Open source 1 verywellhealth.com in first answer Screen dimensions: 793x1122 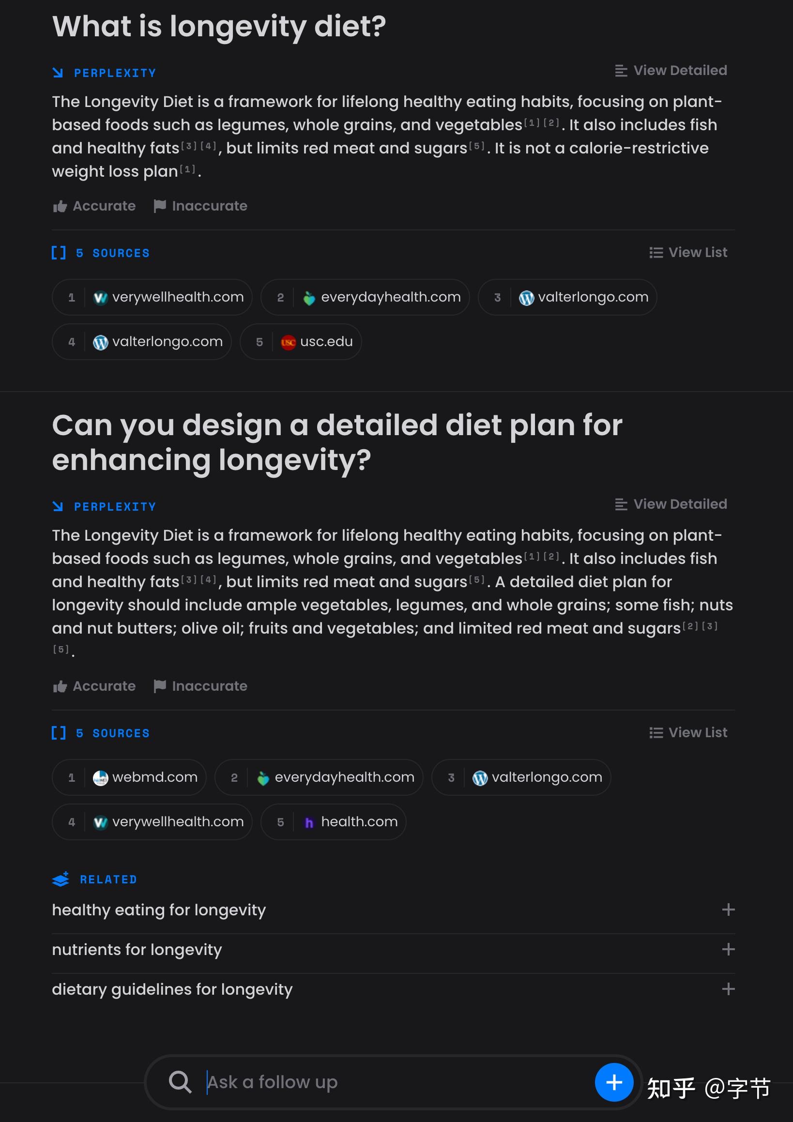point(152,297)
